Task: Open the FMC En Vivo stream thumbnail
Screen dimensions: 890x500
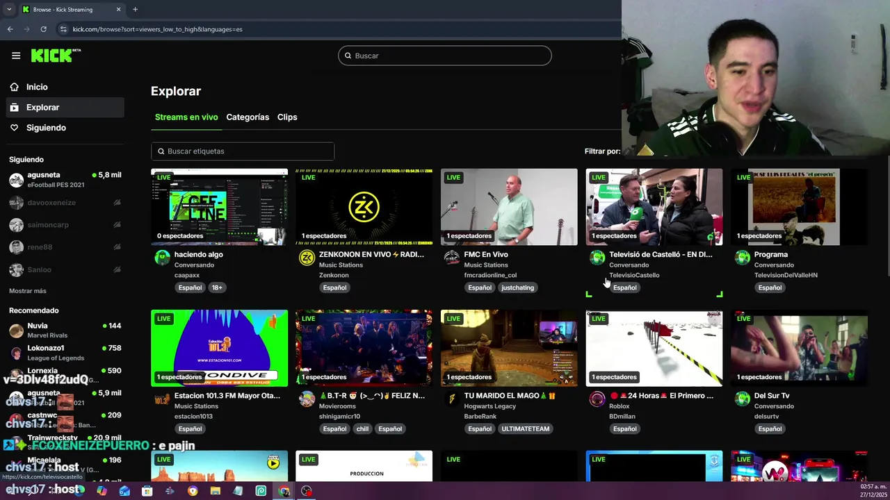Action: pos(509,207)
